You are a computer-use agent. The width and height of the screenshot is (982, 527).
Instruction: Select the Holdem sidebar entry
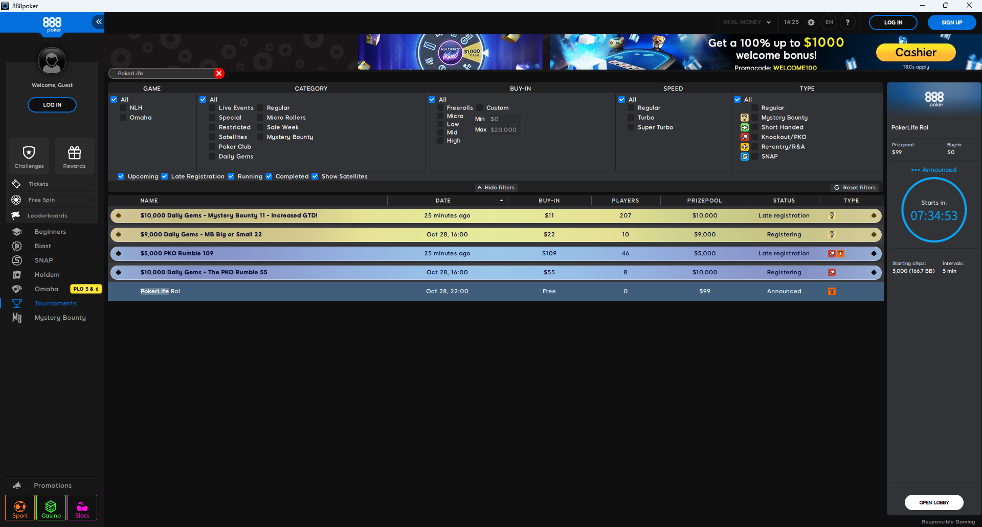(47, 274)
